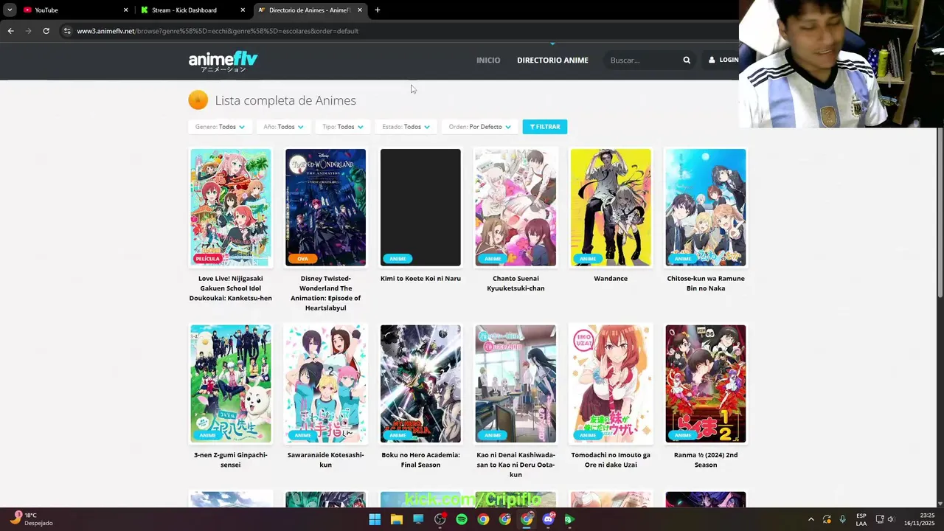
Task: Click the Lista completa de Animes heading
Action: point(285,100)
